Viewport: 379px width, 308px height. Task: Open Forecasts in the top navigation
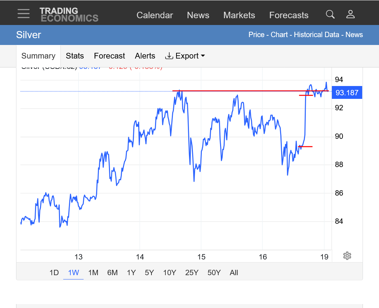pos(289,15)
